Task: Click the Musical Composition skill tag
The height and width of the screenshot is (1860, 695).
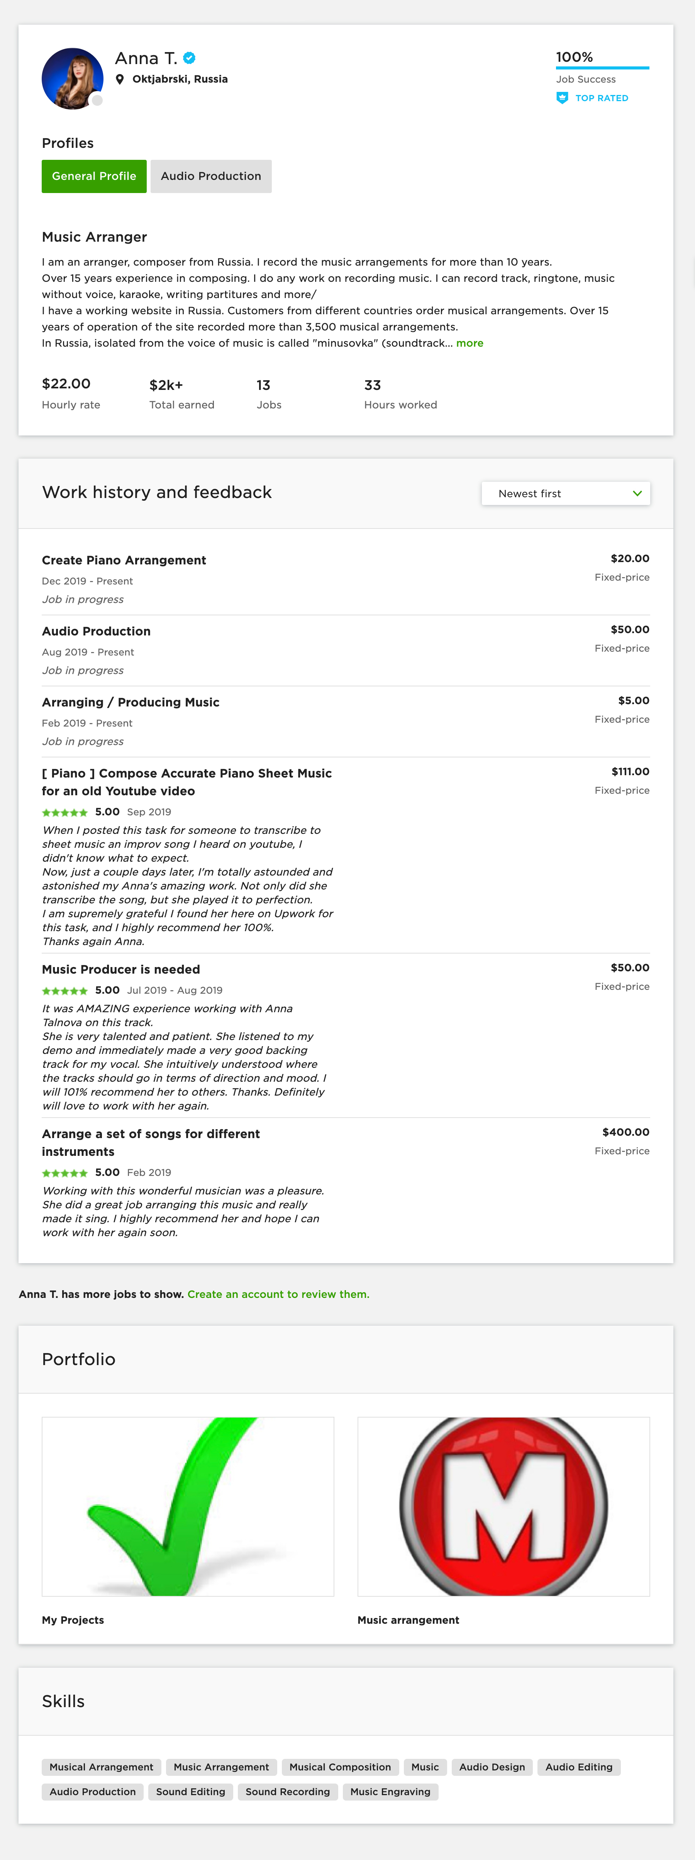Action: (x=340, y=1767)
